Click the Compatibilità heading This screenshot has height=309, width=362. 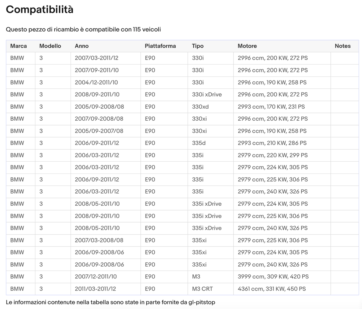(x=40, y=10)
